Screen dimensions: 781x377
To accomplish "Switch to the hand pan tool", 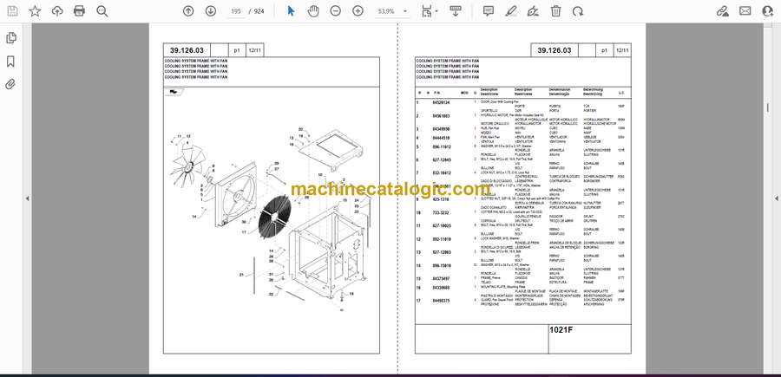I will [313, 11].
